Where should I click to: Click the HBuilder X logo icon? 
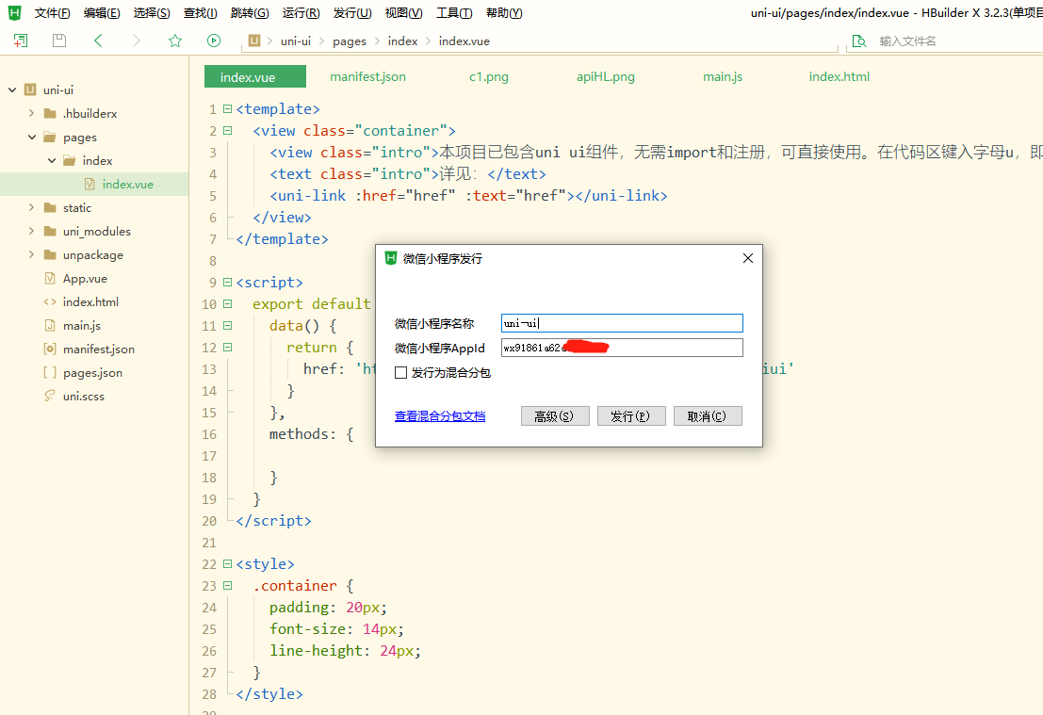point(14,12)
